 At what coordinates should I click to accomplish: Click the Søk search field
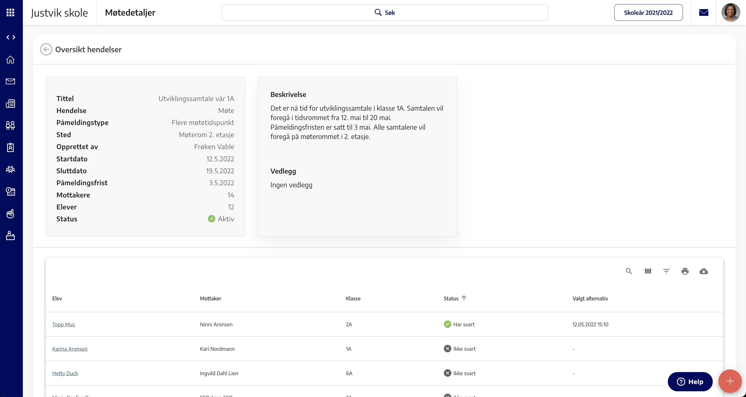click(x=385, y=12)
